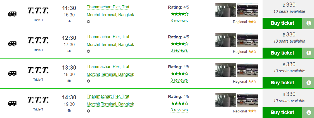Click the info icon for the 13:30 trip
Screen dimensions: 314x118
308,83
